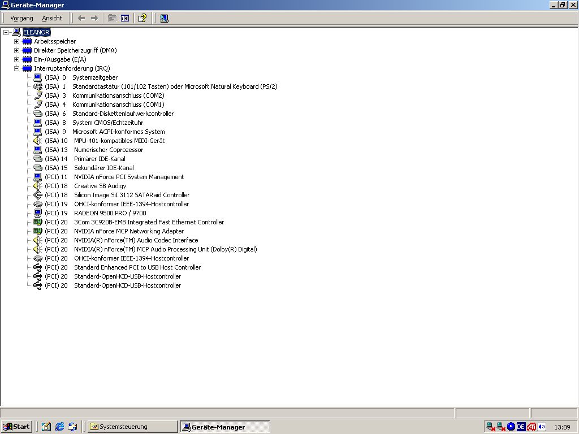Image resolution: width=579 pixels, height=434 pixels.
Task: Switch to Systemsteuerung taskbar button
Action: coord(133,427)
